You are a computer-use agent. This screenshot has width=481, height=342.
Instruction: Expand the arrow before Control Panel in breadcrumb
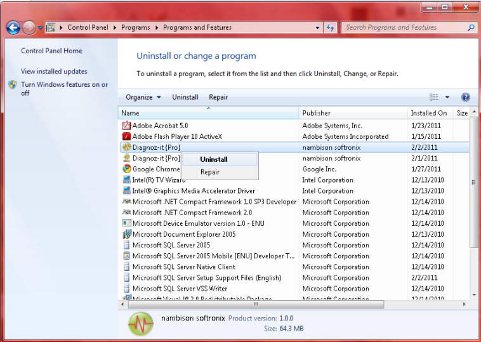[x=61, y=28]
